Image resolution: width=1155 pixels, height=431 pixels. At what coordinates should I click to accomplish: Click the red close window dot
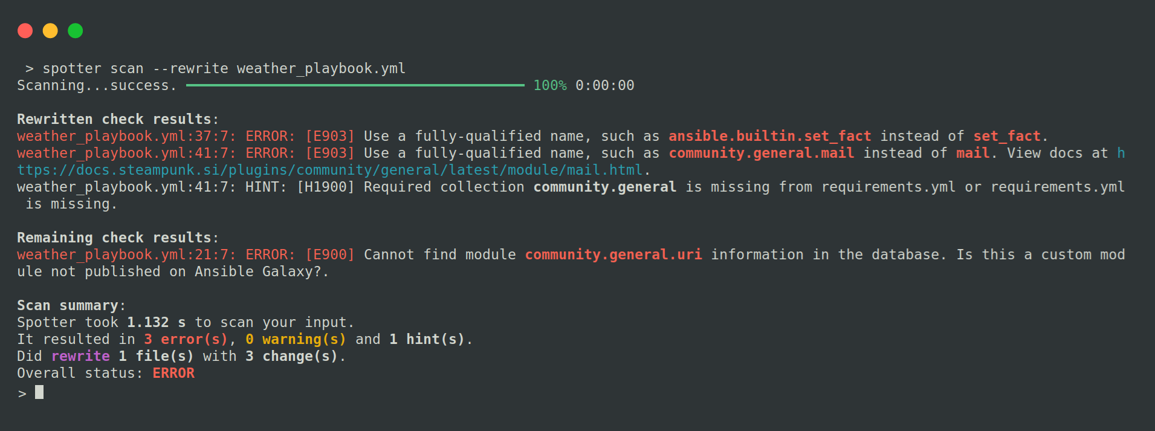(x=25, y=31)
